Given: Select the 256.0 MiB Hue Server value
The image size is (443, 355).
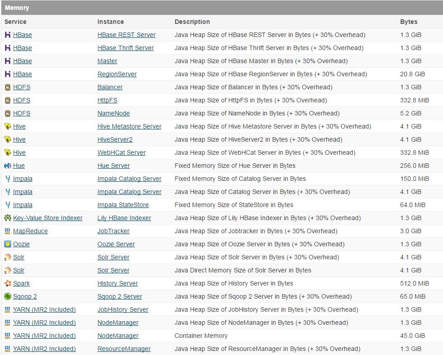Looking at the screenshot, I should coord(414,166).
